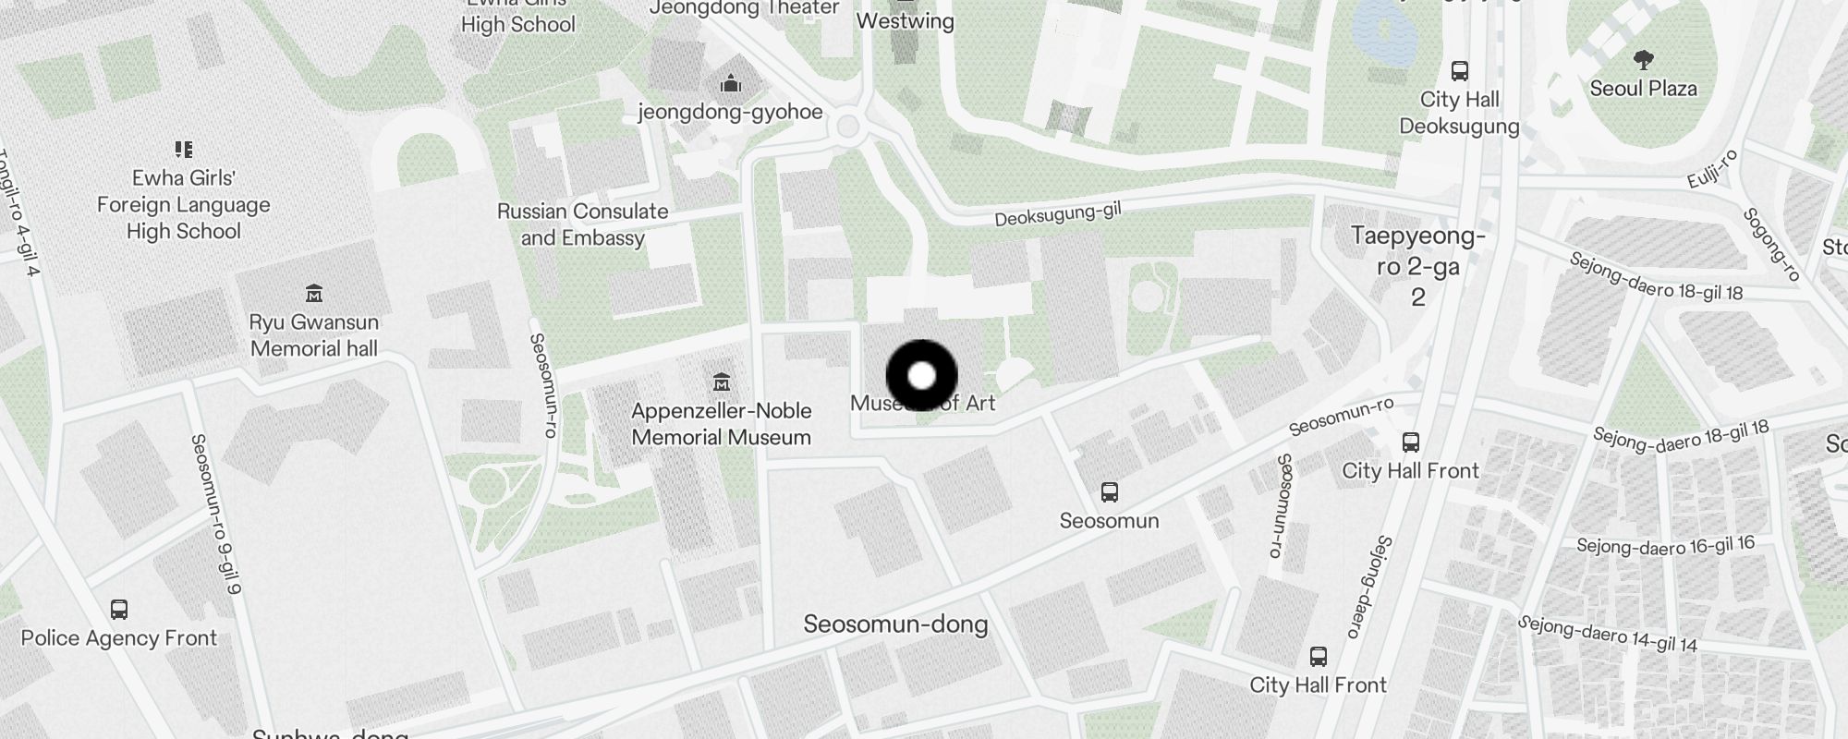
Task: Click the City Hall Deoksugung bus icon
Action: point(1460,71)
